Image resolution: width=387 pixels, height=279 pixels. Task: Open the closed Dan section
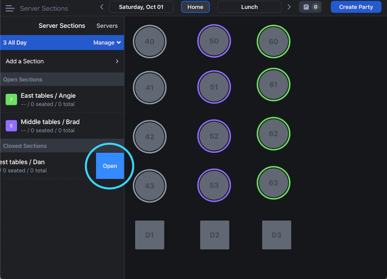point(110,166)
